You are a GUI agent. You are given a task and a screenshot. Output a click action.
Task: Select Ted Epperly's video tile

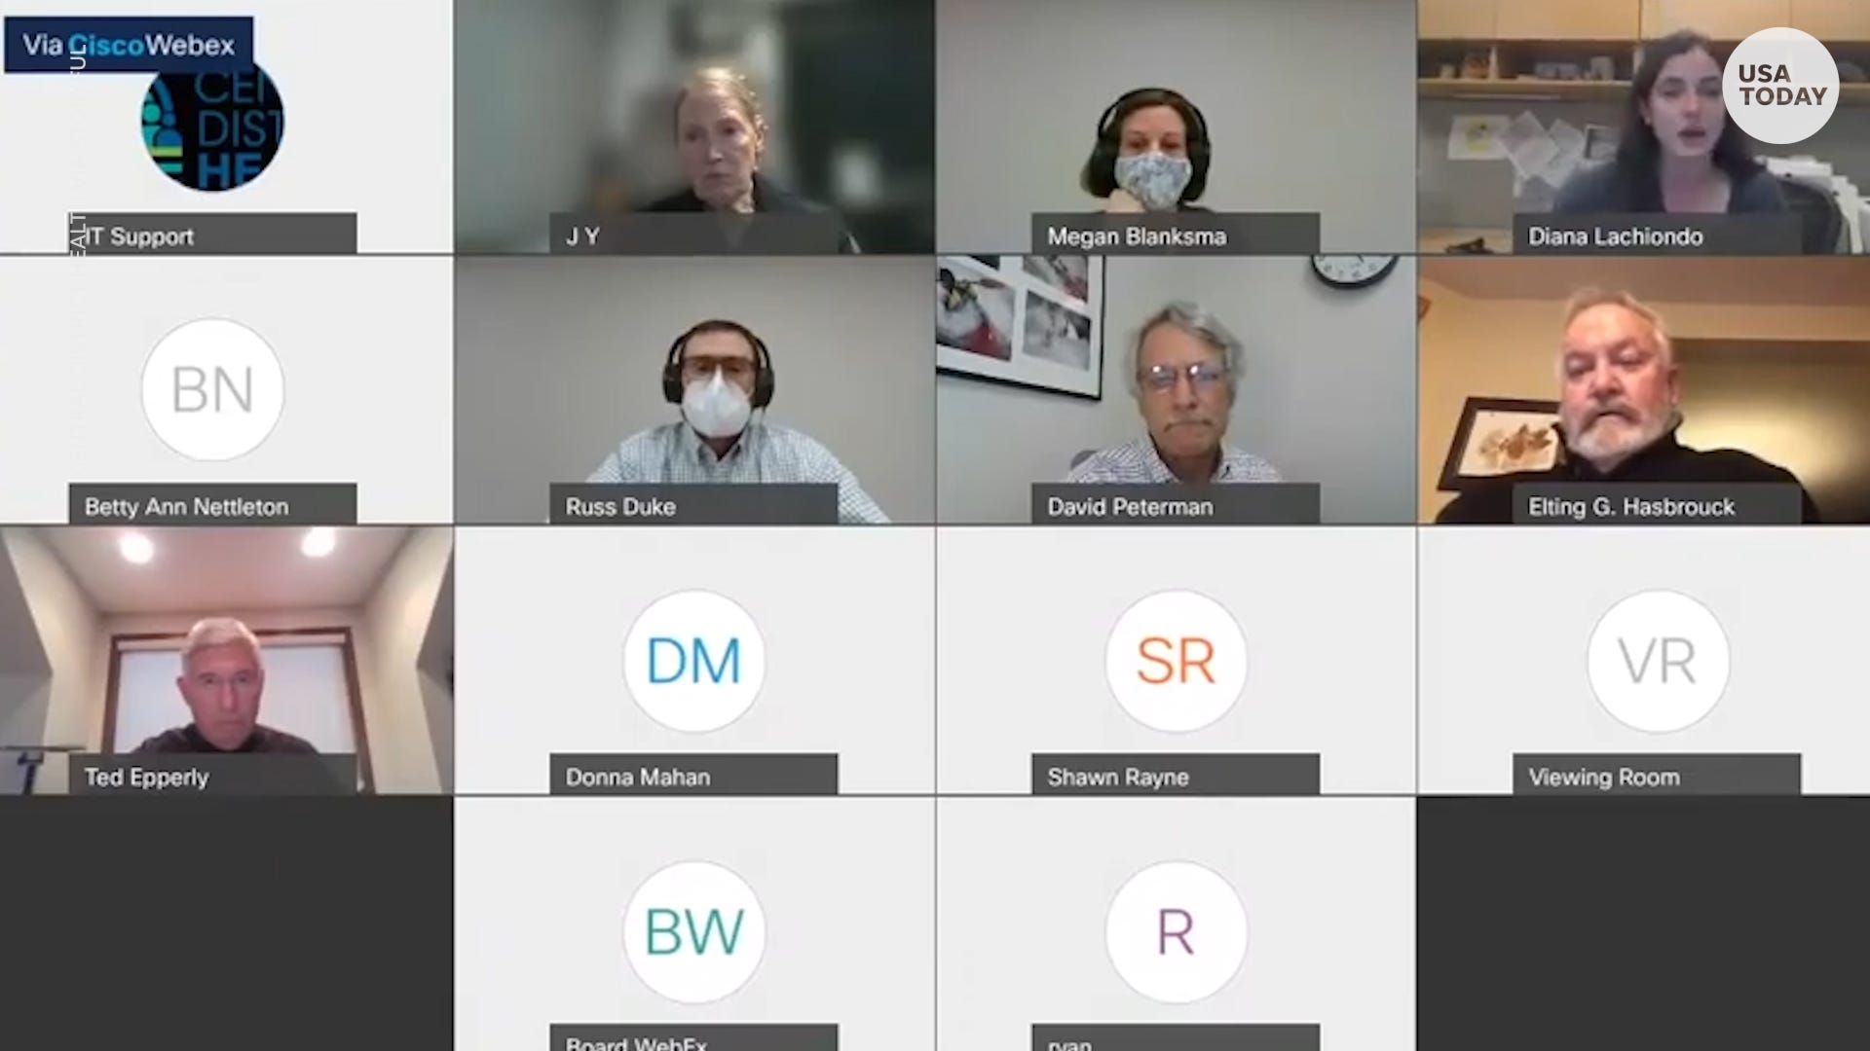pos(226,661)
